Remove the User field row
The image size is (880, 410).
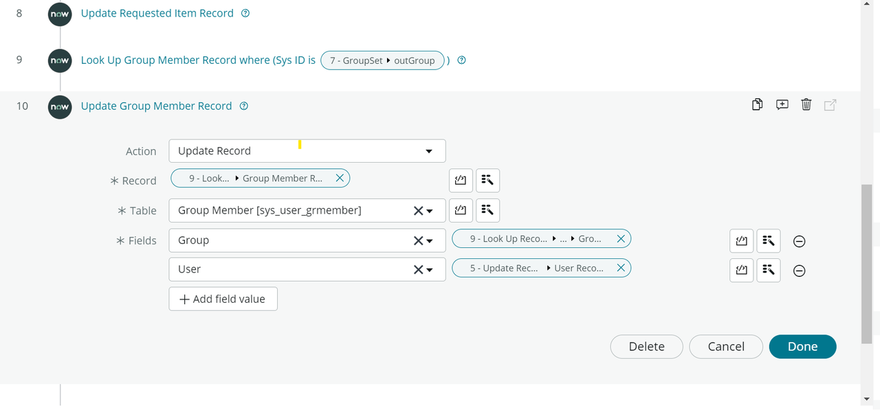click(800, 271)
